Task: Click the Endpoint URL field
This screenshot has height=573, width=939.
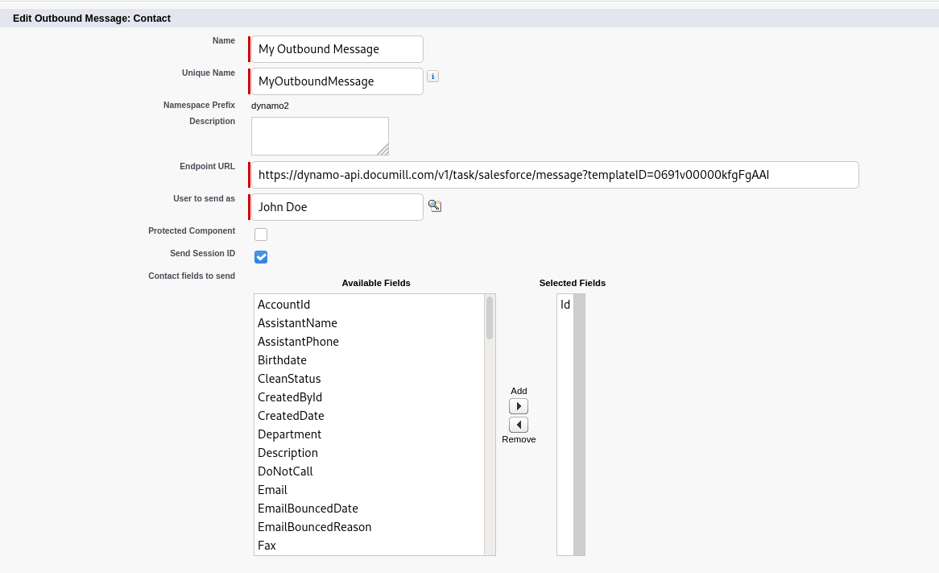Action: pos(554,175)
